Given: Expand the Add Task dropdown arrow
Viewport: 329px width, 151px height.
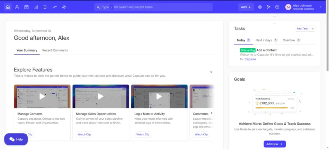Looking at the screenshot, I should click(x=313, y=28).
